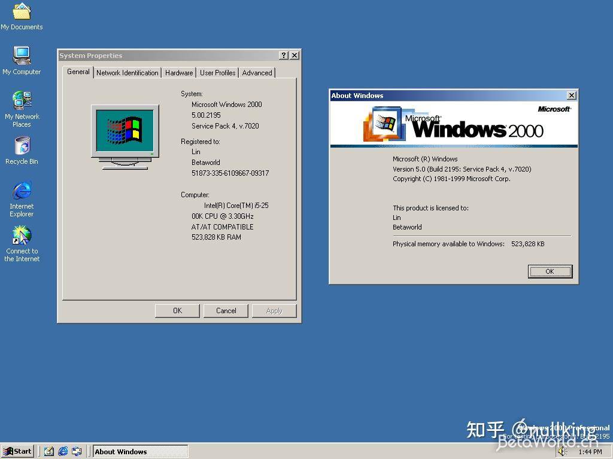Select the Recycle Bin icon

coord(22,150)
